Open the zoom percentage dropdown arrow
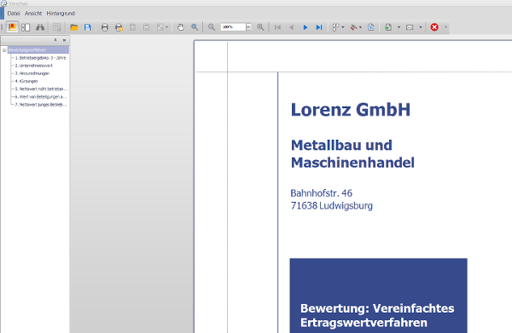Image resolution: width=512 pixels, height=333 pixels. (x=249, y=27)
